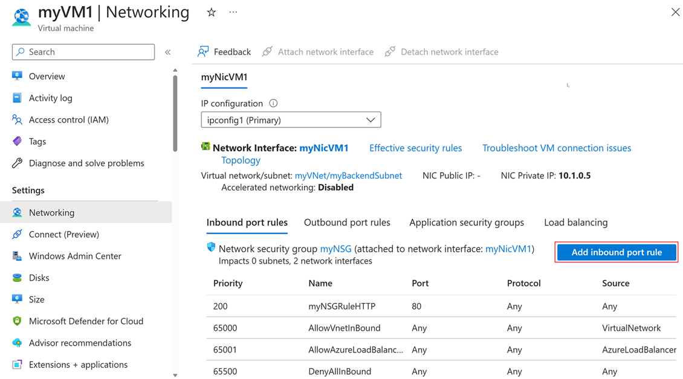Click the sidebar scrollbar down arrow
Viewport: 683px width, 379px height.
pyautogui.click(x=175, y=375)
